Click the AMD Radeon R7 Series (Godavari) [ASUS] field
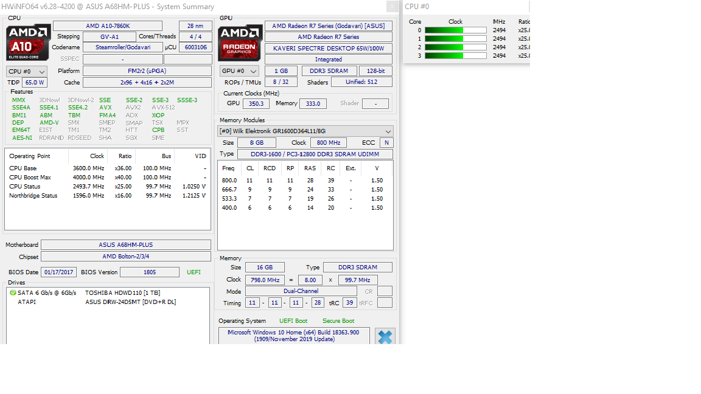The image size is (701, 394). [329, 26]
